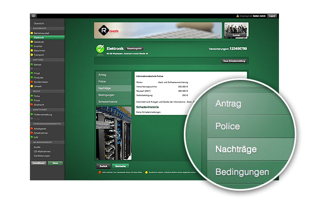This screenshot has width=310, height=207.
Task: Open Privat under the Recht section
Action: coord(36,101)
